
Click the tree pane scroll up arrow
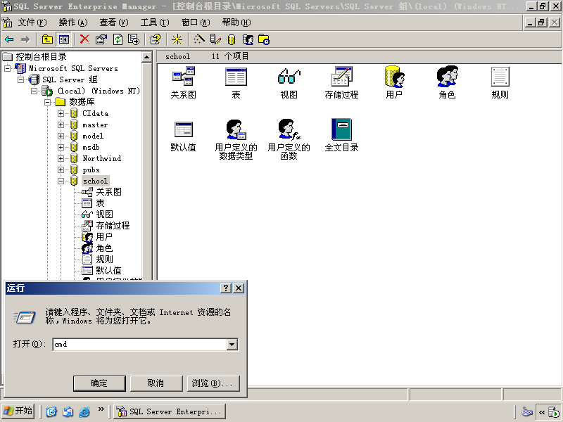pos(146,57)
